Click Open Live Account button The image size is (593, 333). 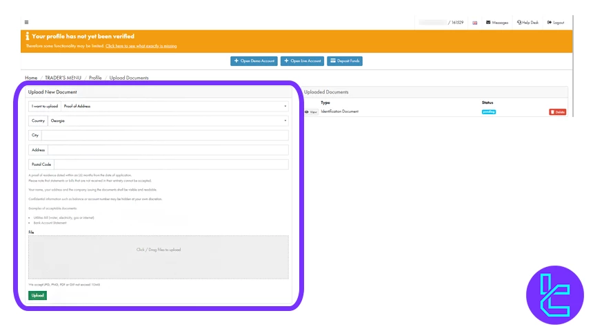click(x=302, y=61)
